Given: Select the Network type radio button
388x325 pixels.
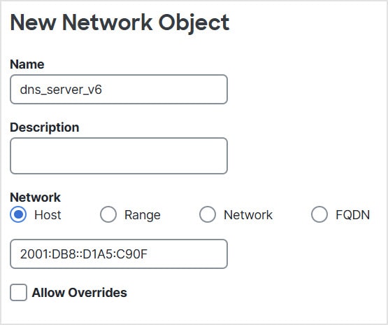Looking at the screenshot, I should point(208,214).
